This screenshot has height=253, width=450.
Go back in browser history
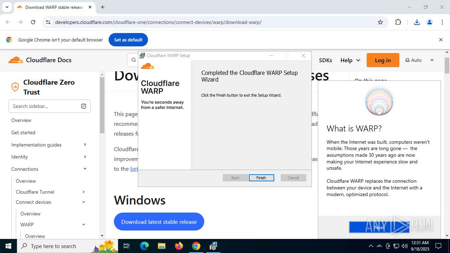[x=8, y=22]
